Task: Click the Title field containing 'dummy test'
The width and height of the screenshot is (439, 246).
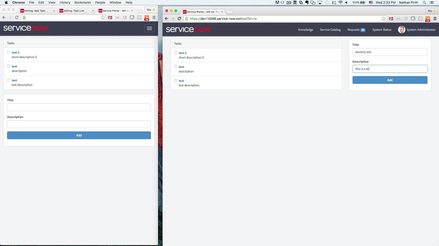Action: (390, 52)
